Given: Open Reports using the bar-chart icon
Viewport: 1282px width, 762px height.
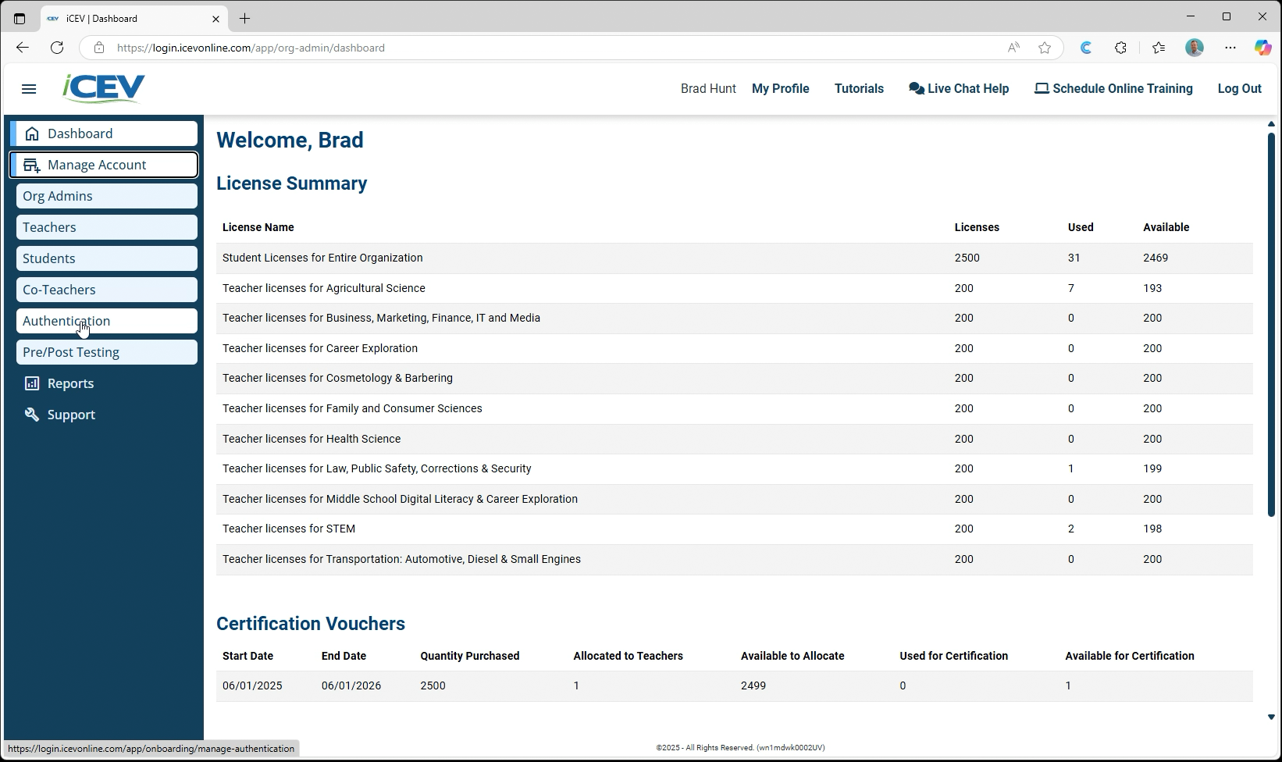Looking at the screenshot, I should tap(32, 383).
